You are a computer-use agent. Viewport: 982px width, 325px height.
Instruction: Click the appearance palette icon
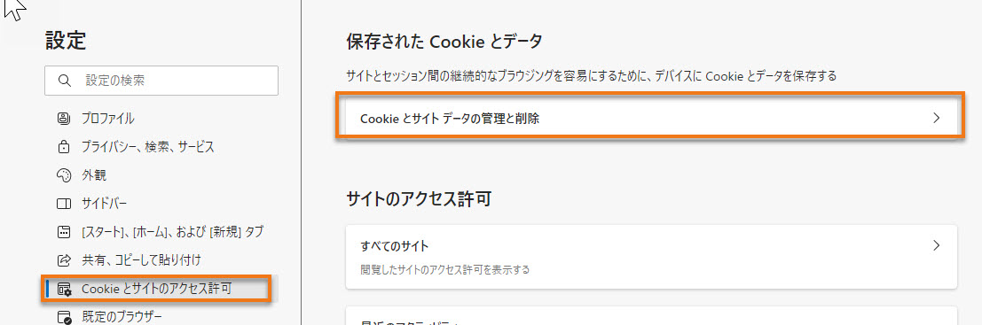pos(64,175)
